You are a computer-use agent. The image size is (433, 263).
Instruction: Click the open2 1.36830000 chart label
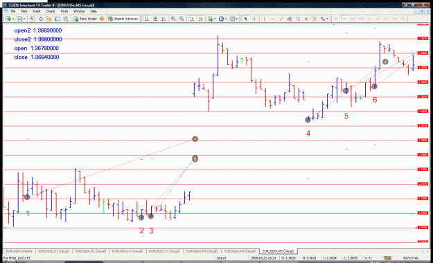click(38, 30)
